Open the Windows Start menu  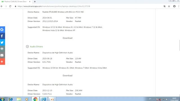pos(2,99)
